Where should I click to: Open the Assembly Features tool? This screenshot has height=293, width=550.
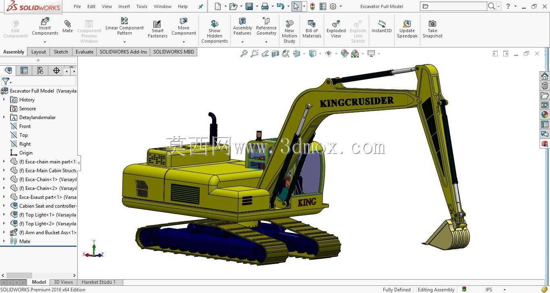pyautogui.click(x=242, y=27)
